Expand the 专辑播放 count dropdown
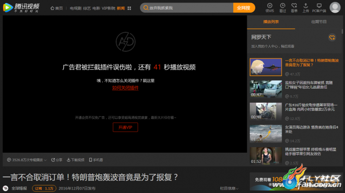345x193 pixels. click(x=27, y=160)
